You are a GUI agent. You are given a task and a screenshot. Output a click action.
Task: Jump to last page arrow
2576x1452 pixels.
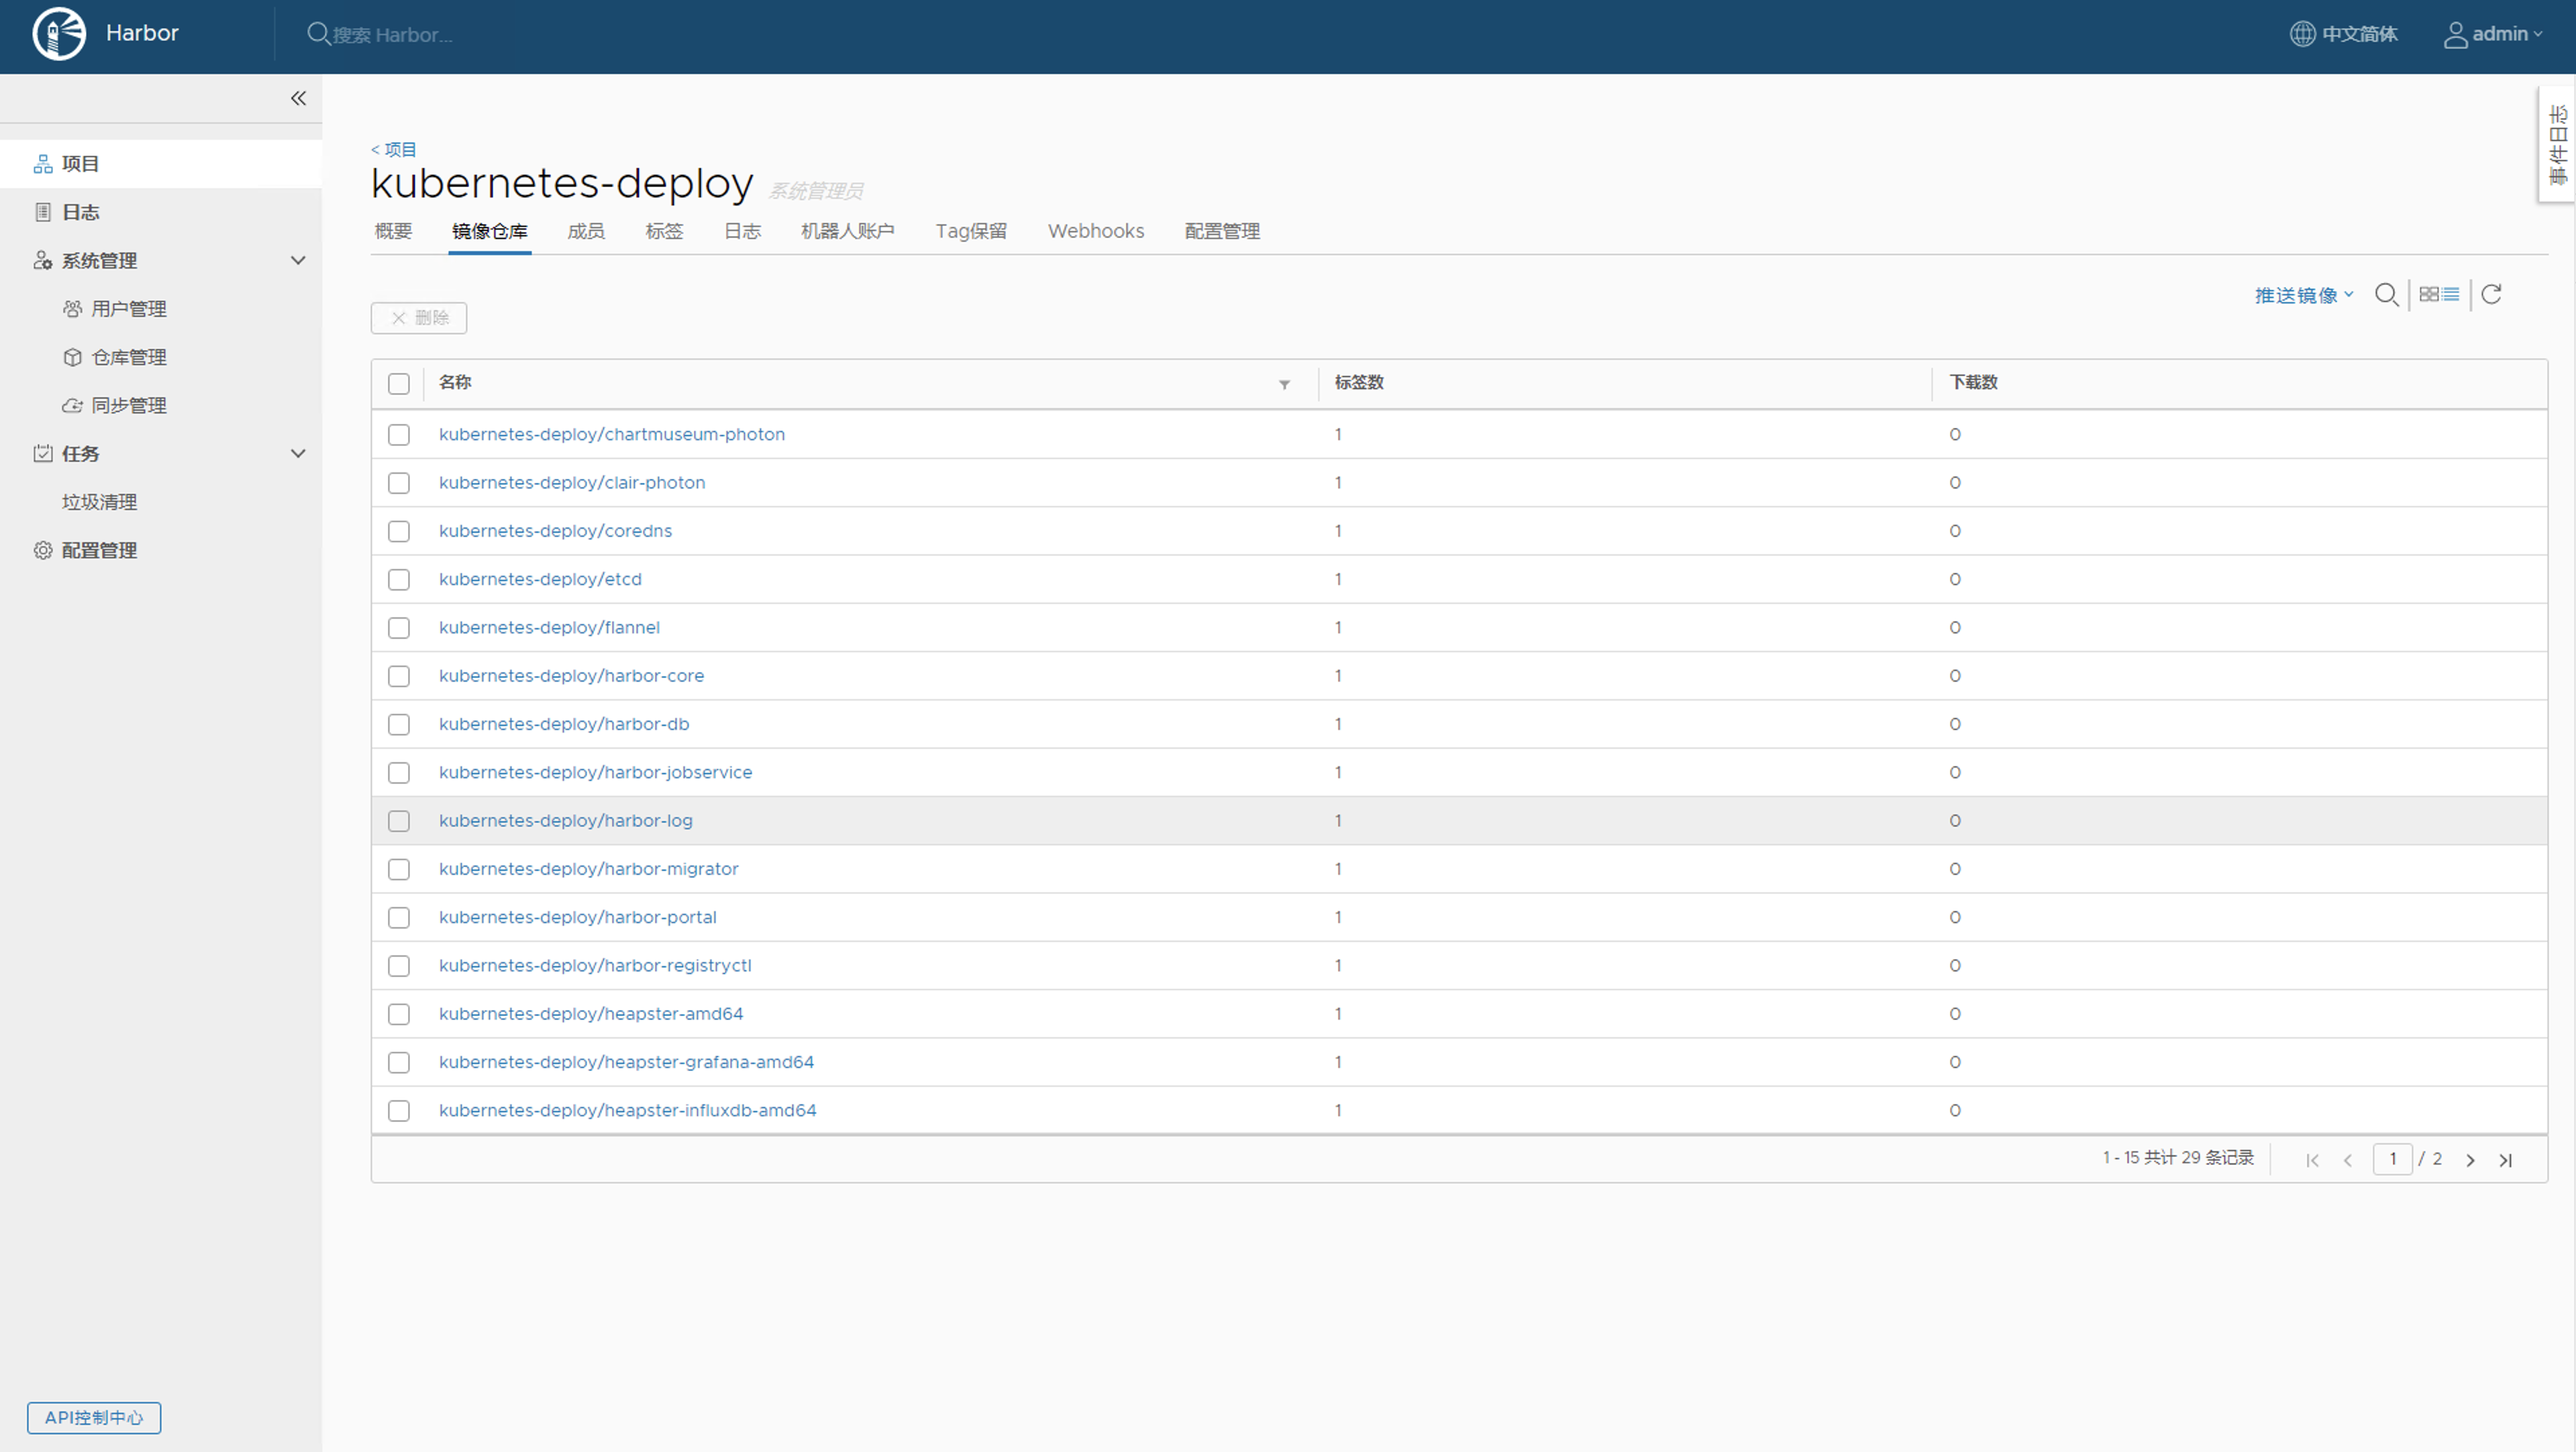tap(2505, 1160)
